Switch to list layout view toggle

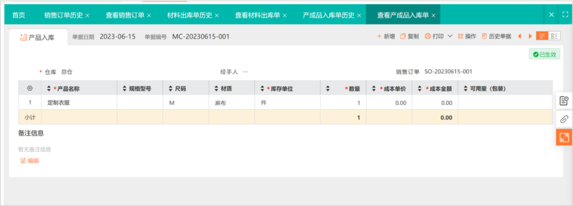(x=542, y=35)
